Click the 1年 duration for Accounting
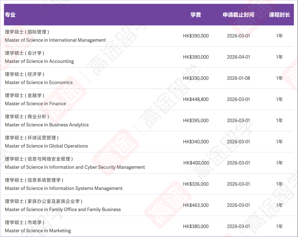This screenshot has width=298, height=237. click(x=279, y=57)
